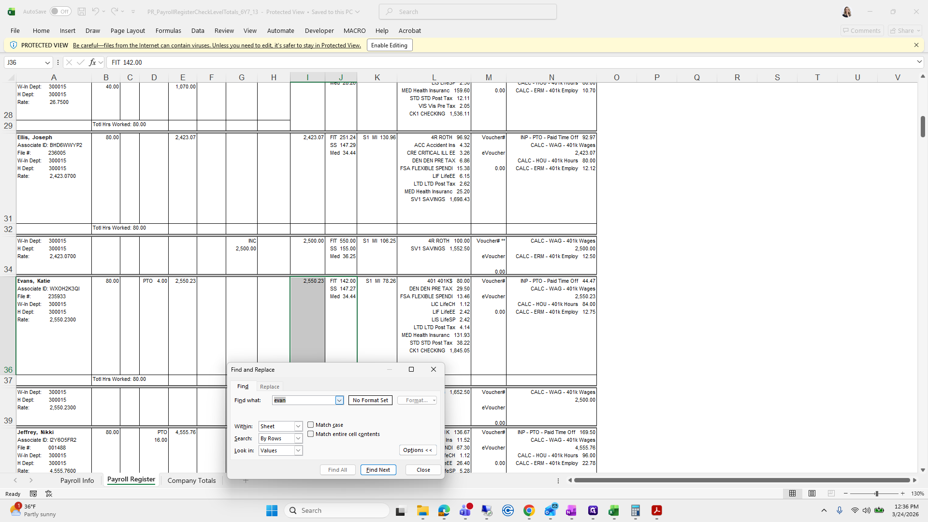Check Match entire cell contents

(x=311, y=434)
